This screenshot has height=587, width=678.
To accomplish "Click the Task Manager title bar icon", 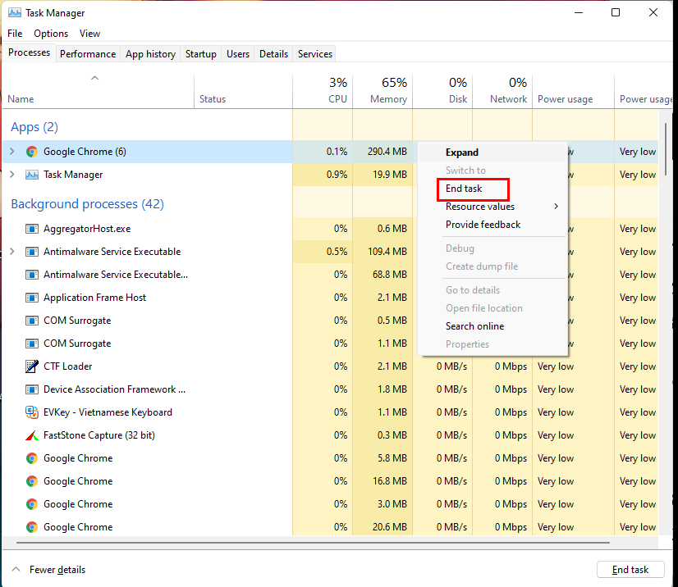I will coord(15,12).
